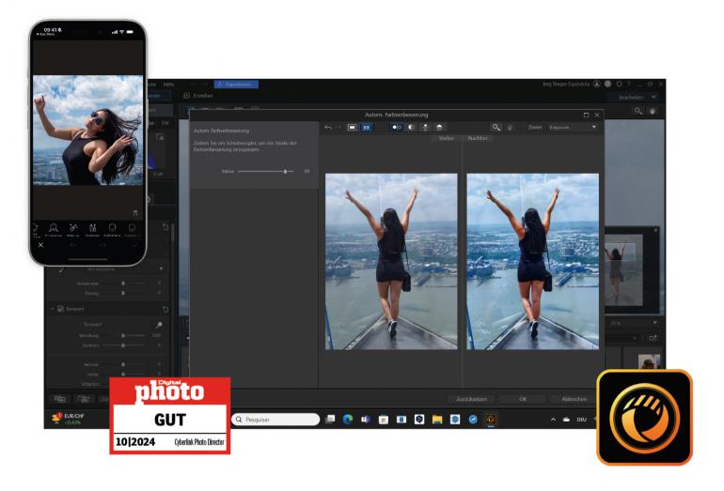Select the hand pan tool in dialog
The width and height of the screenshot is (724, 491).
(x=510, y=128)
